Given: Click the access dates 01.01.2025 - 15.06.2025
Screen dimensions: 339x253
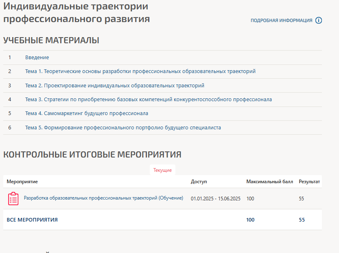Looking at the screenshot, I should 215,199.
